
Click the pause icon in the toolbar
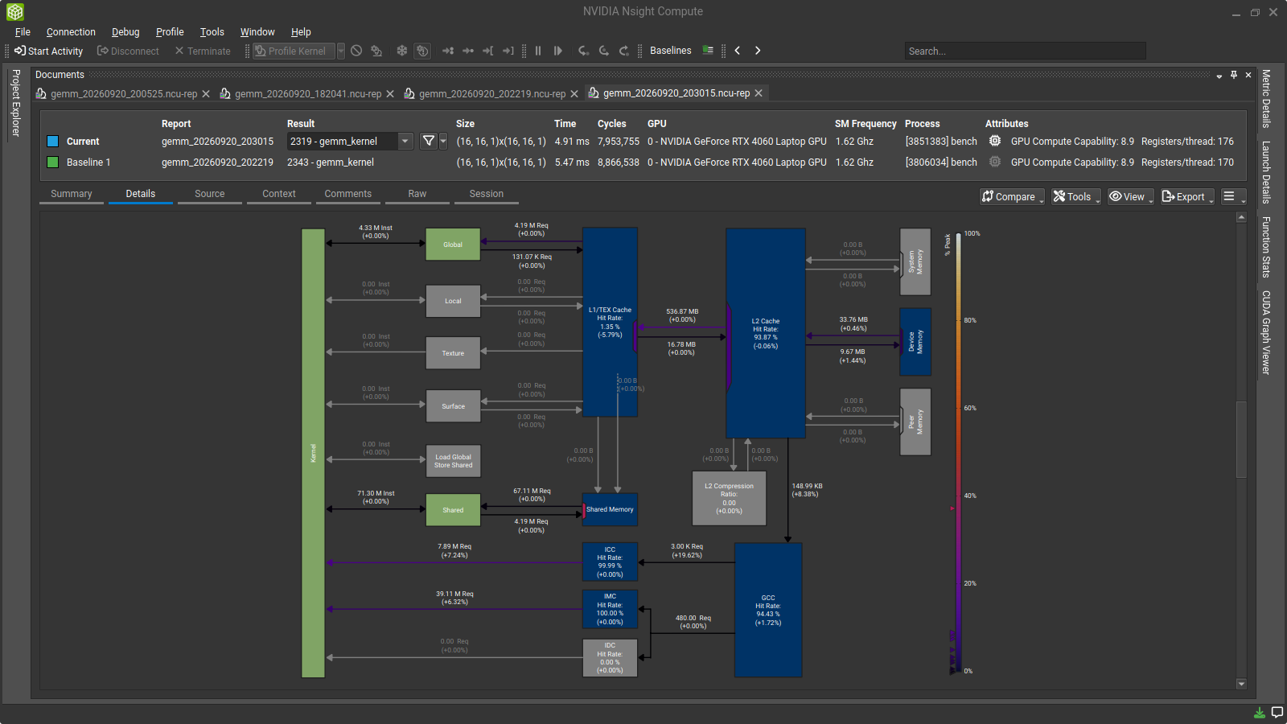click(x=538, y=51)
